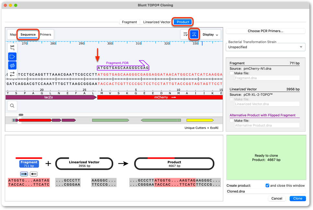Click the magnifier search icon
This screenshot has height=210, width=313.
tap(12, 105)
